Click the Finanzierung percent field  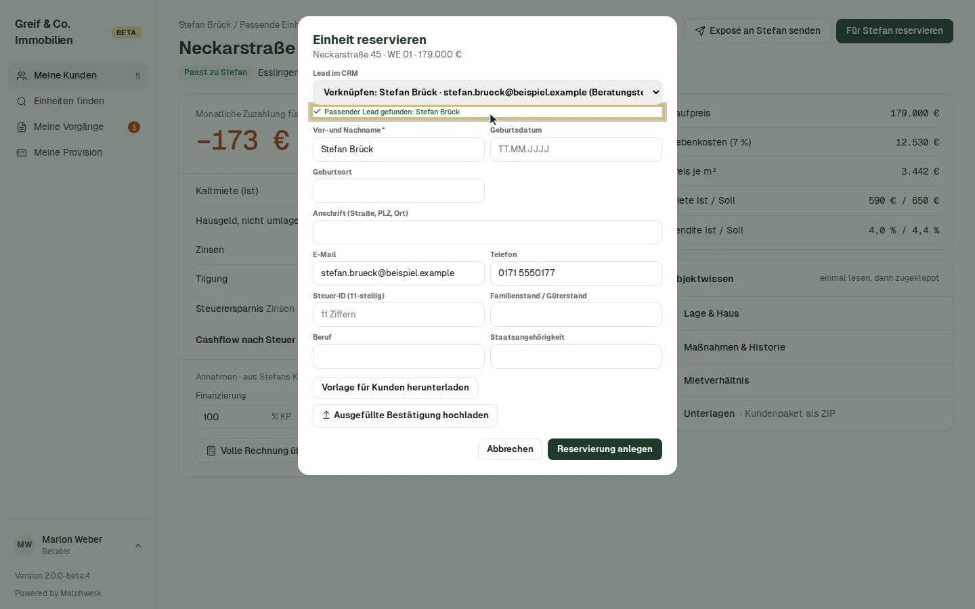pyautogui.click(x=246, y=417)
